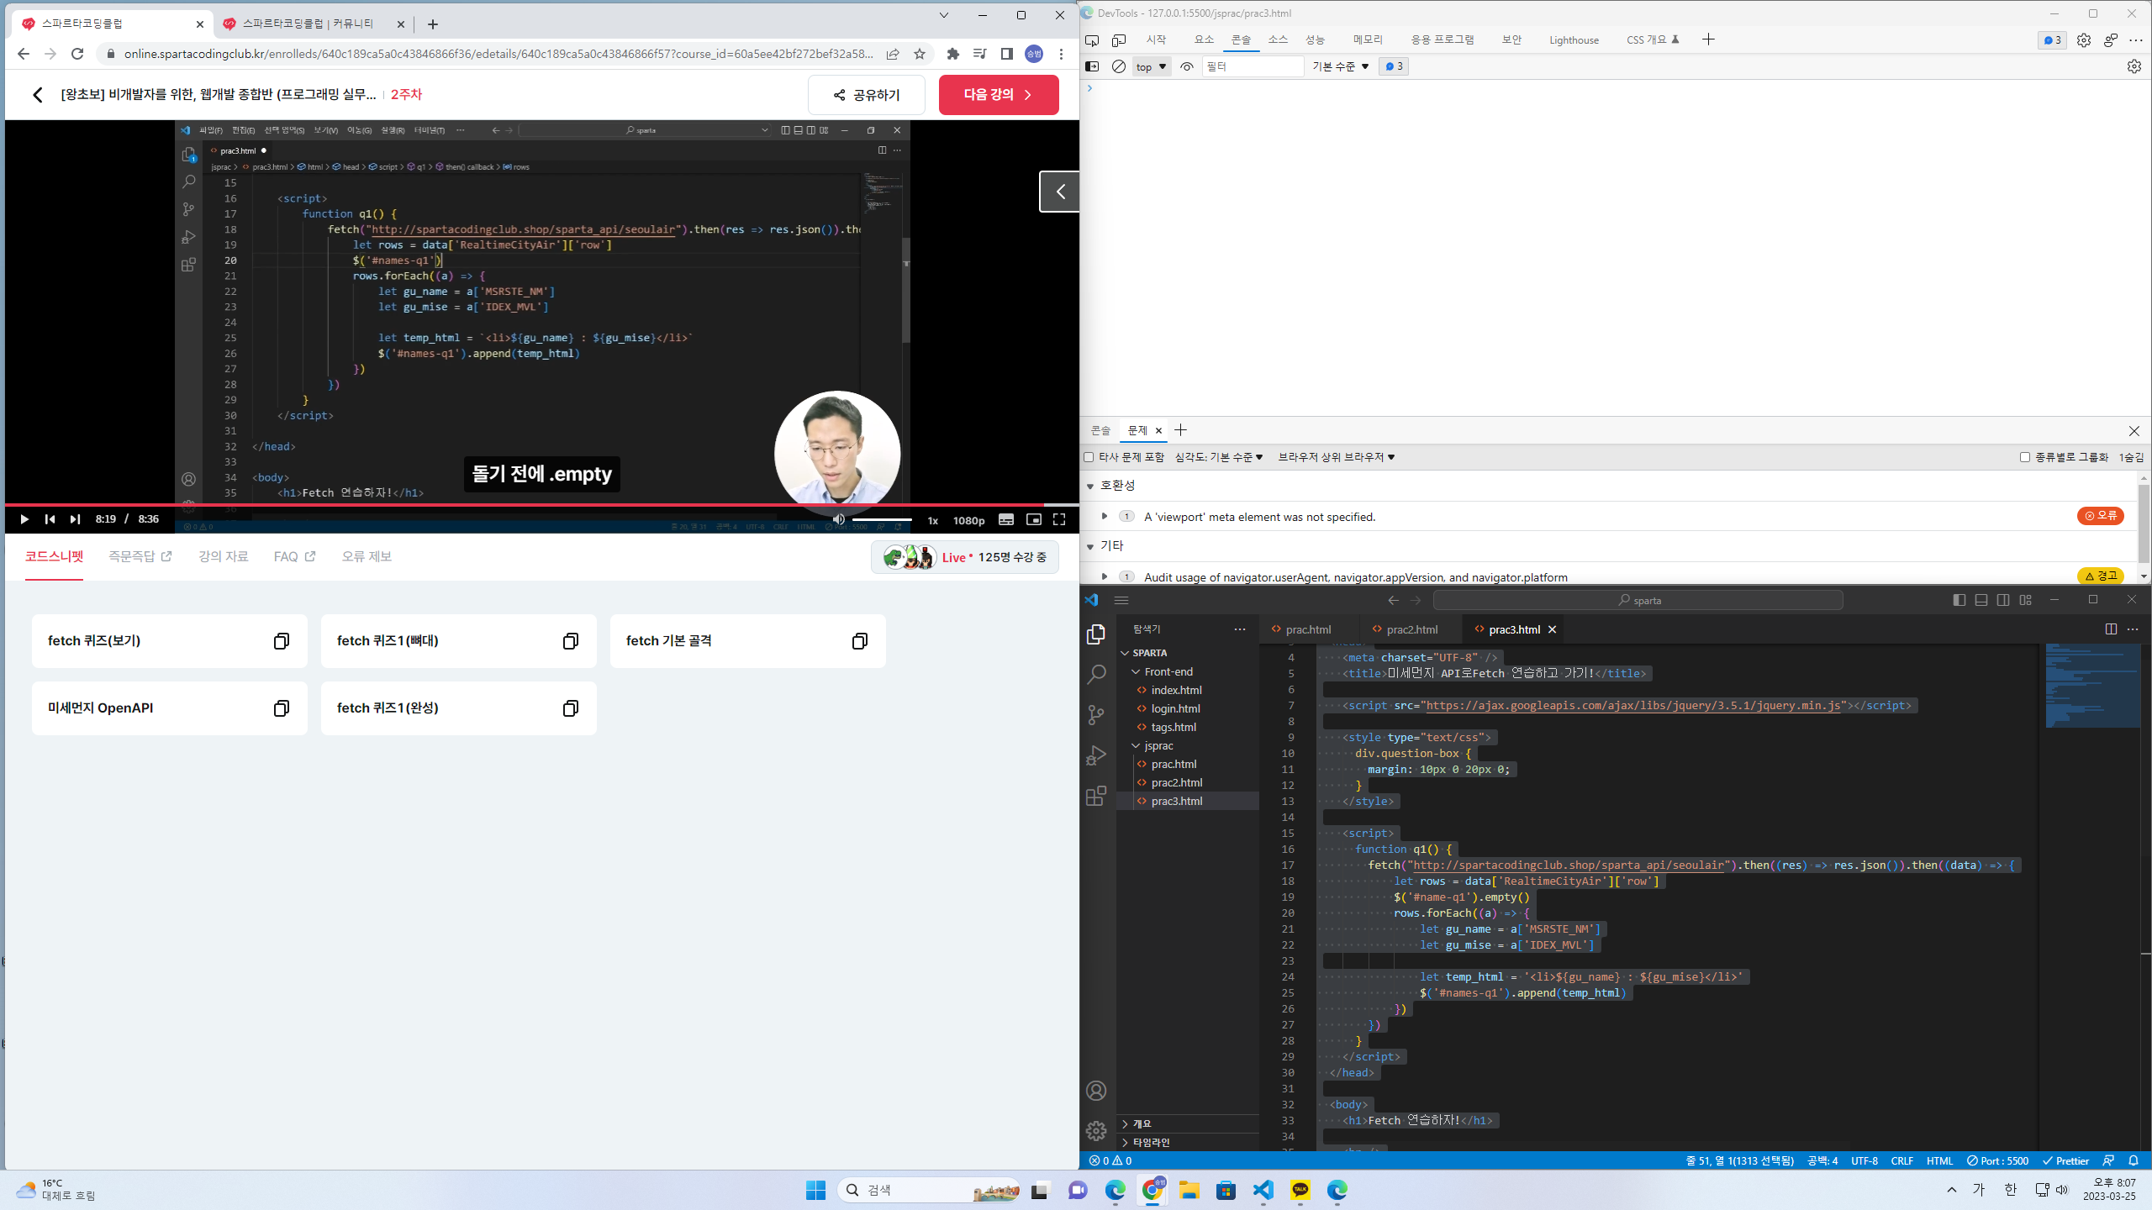Toggle DevTools device emulation icon
Screen dimensions: 2152x1210
coord(1119,40)
